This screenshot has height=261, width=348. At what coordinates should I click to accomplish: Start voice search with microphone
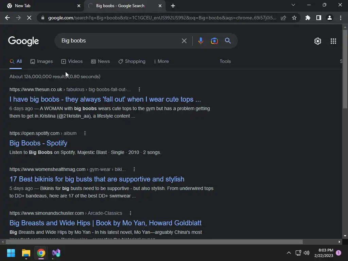click(x=201, y=41)
